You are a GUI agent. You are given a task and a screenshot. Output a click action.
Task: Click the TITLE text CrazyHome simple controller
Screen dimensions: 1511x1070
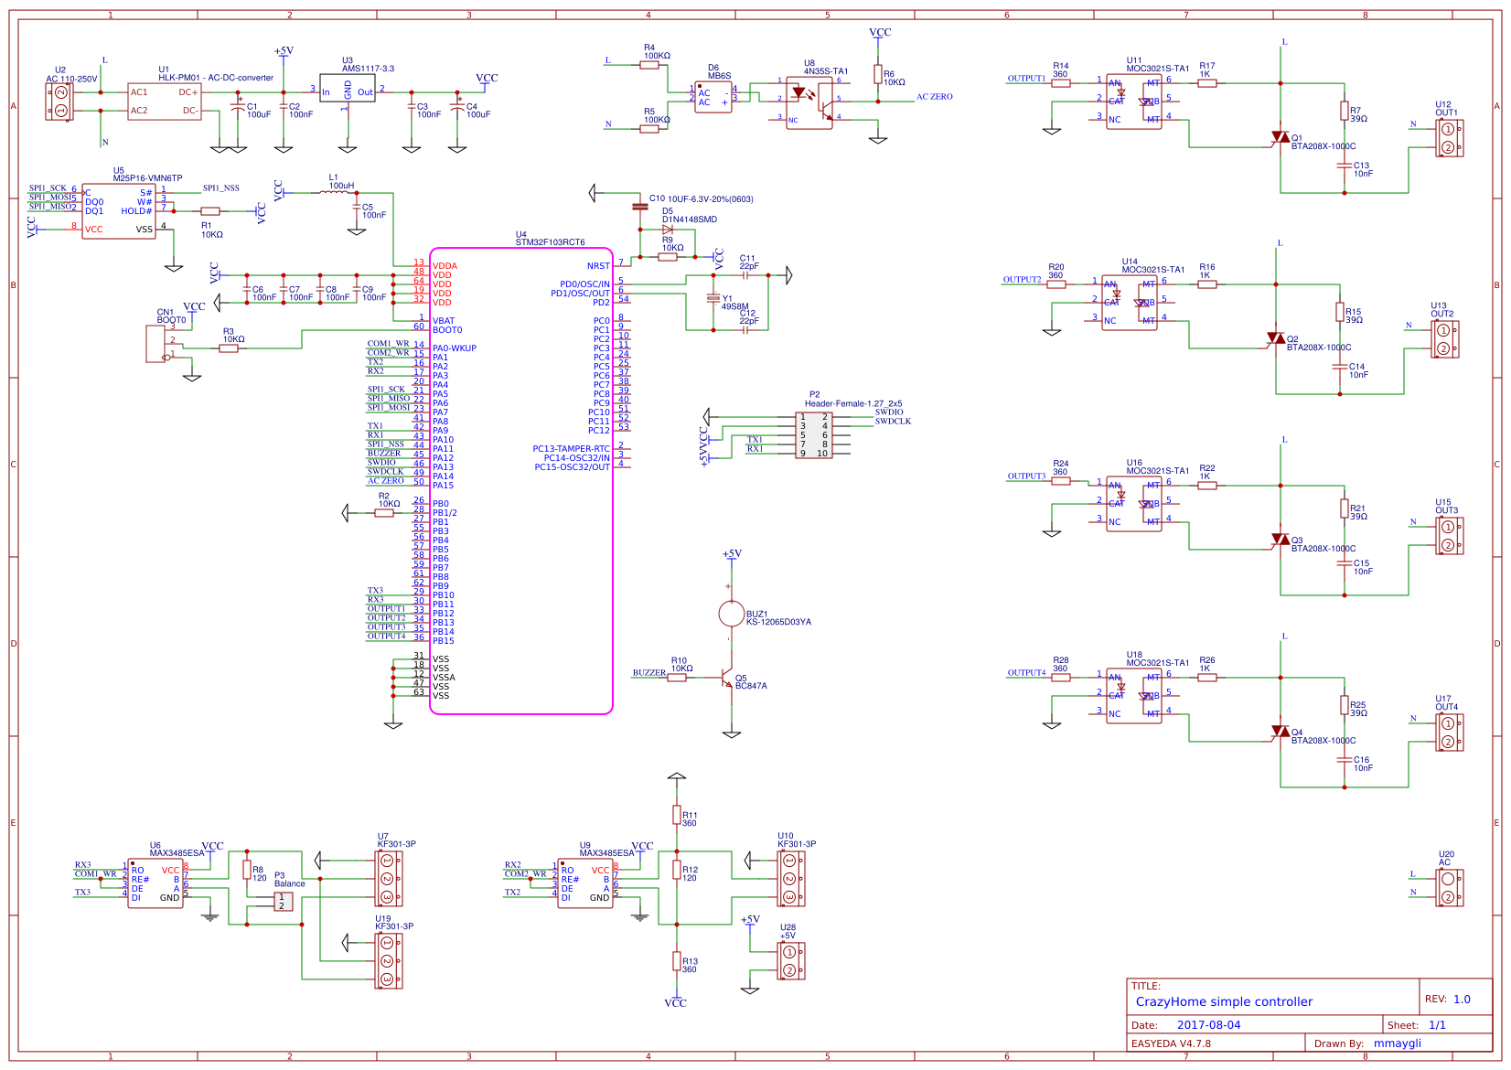[x=1221, y=1002]
